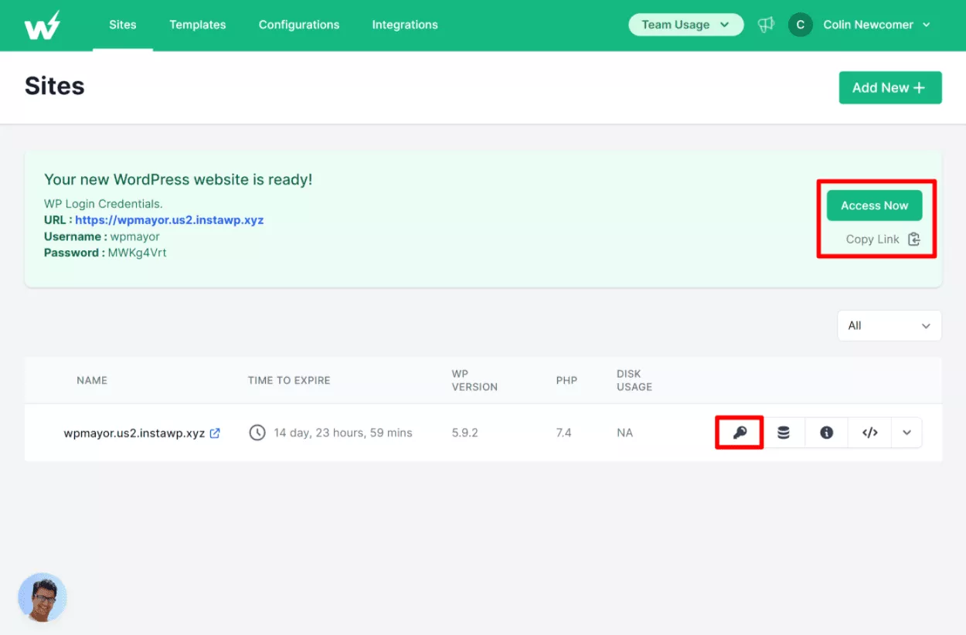966x635 pixels.
Task: Click the TIME TO EXPIRE column header
Action: [x=289, y=380]
